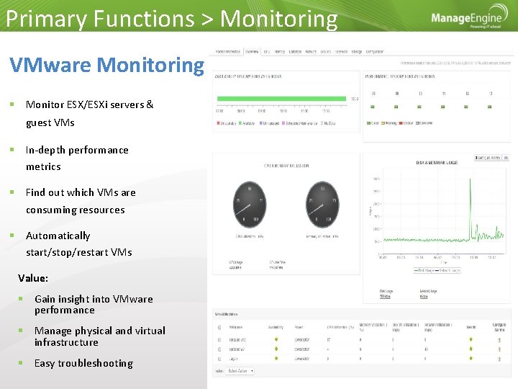
Task: Click the CPU utilization gauge
Action: click(250, 204)
